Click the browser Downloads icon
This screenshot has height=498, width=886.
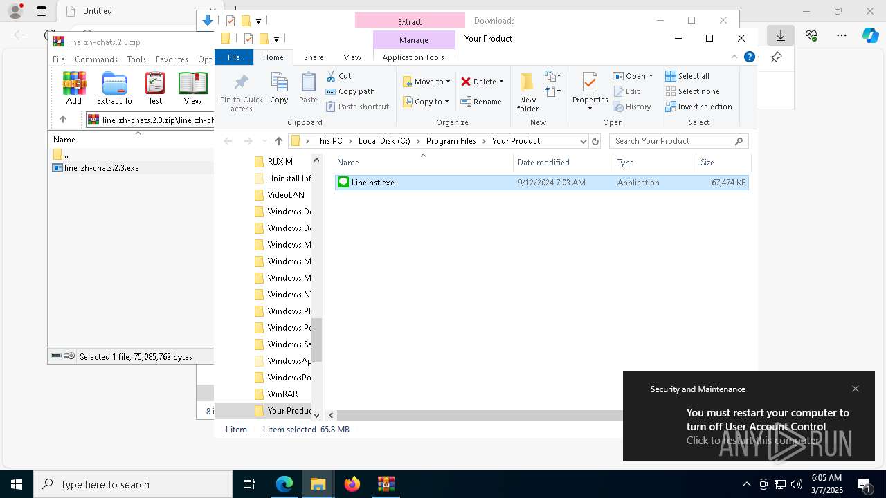(x=780, y=35)
